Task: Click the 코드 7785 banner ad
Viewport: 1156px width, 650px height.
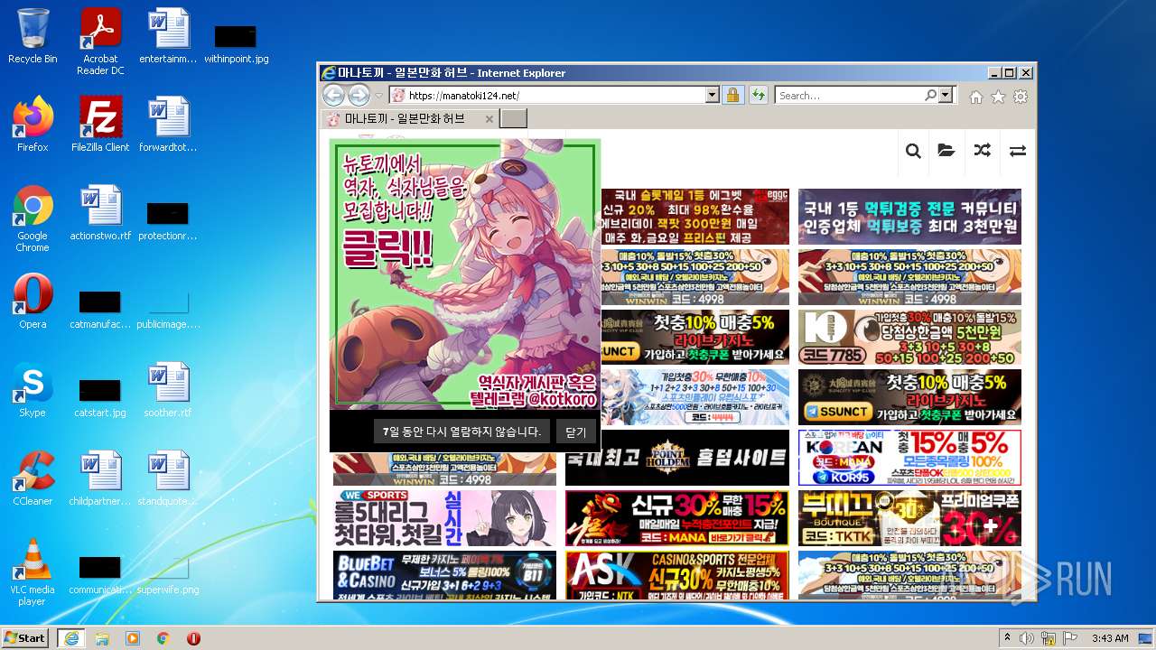Action: coord(909,337)
